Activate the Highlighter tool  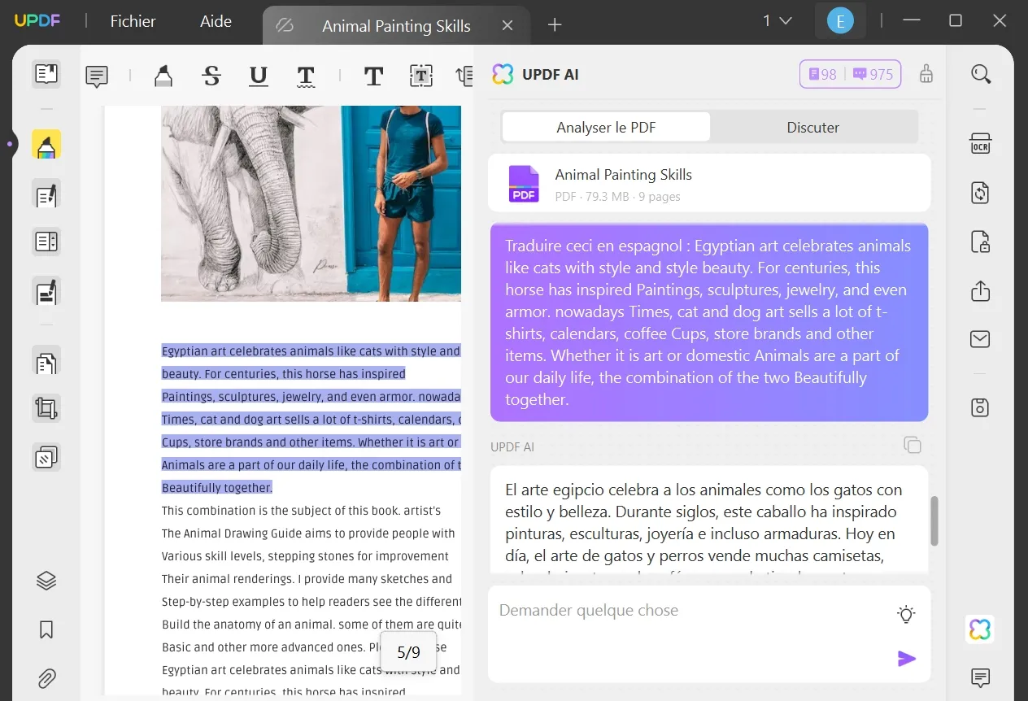coord(163,75)
